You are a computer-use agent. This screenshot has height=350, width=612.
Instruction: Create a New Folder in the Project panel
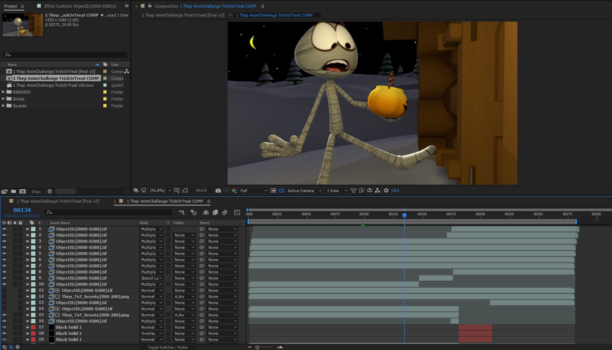(x=14, y=191)
